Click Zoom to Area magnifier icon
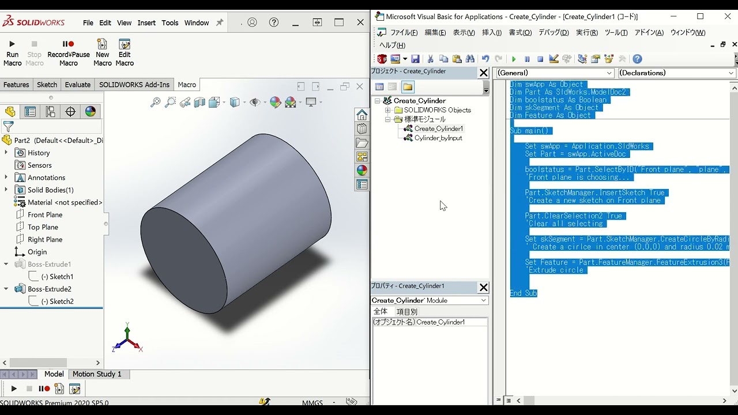This screenshot has height=415, width=738. click(x=170, y=102)
